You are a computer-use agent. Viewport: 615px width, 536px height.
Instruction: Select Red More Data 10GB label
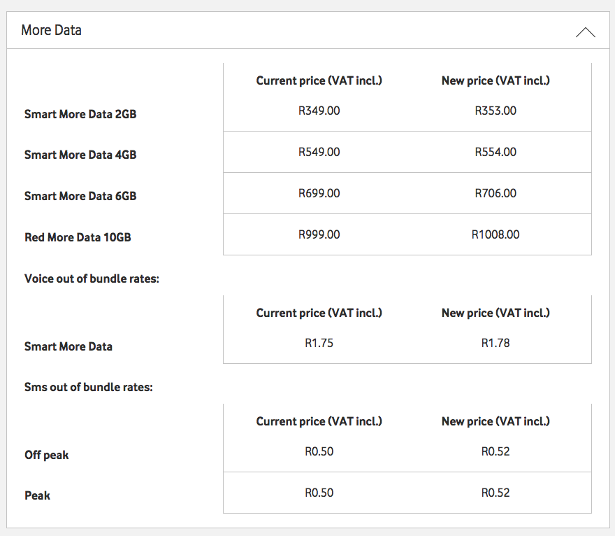click(x=78, y=237)
